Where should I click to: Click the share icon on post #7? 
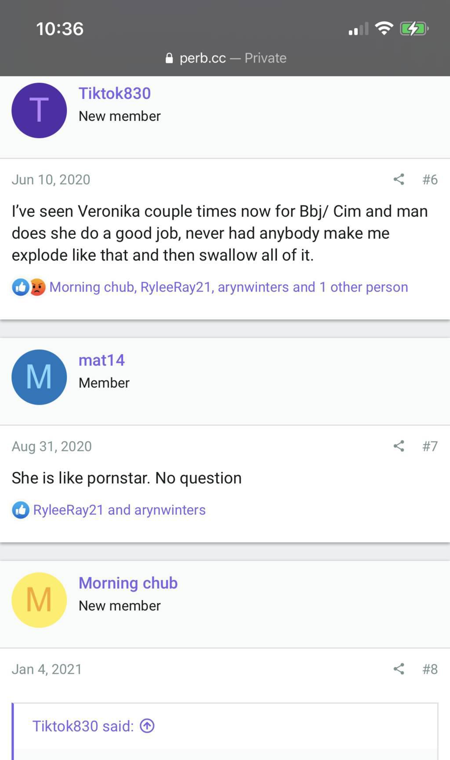[399, 446]
